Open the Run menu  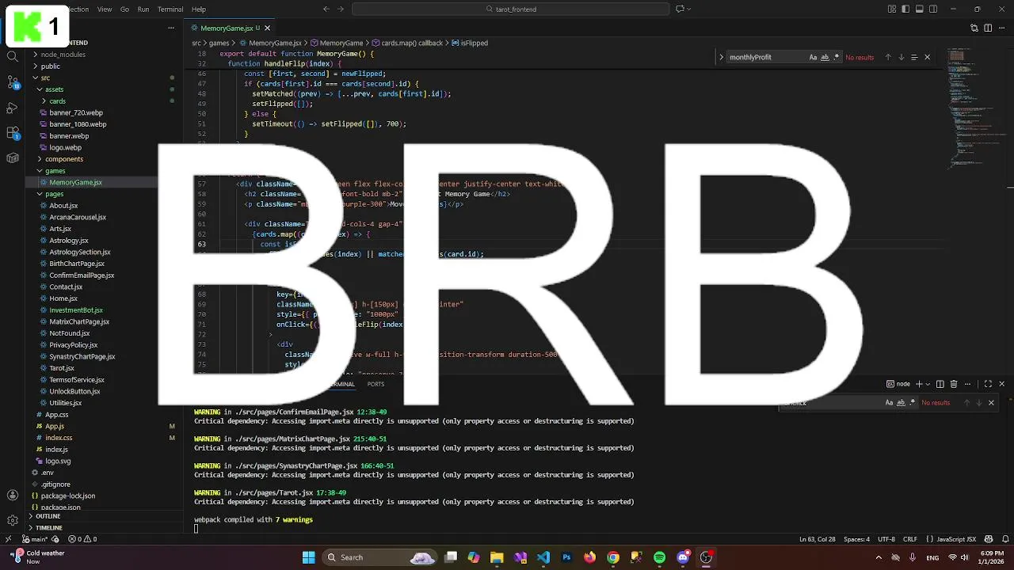pyautogui.click(x=143, y=9)
